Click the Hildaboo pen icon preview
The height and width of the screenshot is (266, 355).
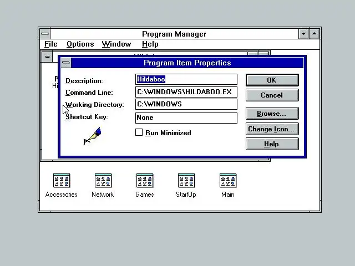pyautogui.click(x=93, y=136)
